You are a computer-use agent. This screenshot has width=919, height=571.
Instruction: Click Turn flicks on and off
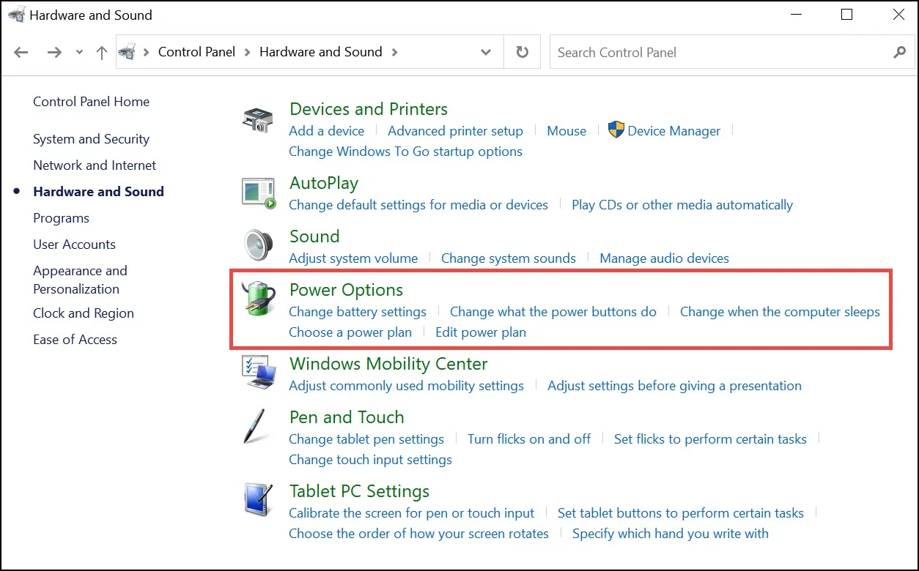pos(529,439)
